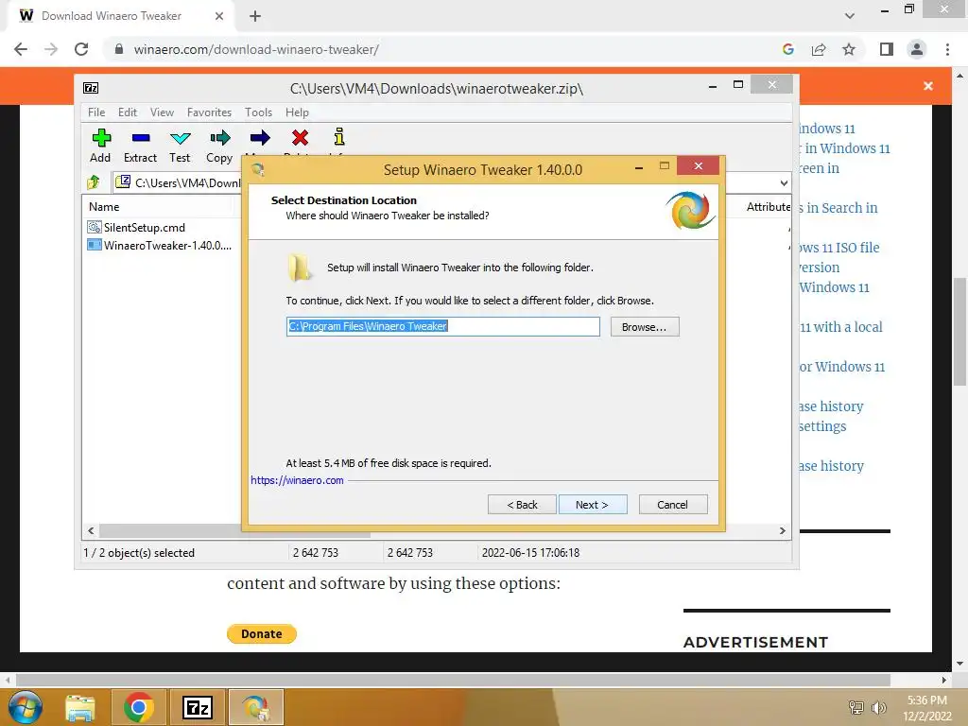Click the 7-Zip horizontal scrollbar right arrow
This screenshot has height=726, width=968.
pyautogui.click(x=782, y=531)
